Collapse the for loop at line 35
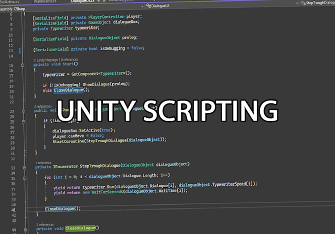 tap(25, 178)
